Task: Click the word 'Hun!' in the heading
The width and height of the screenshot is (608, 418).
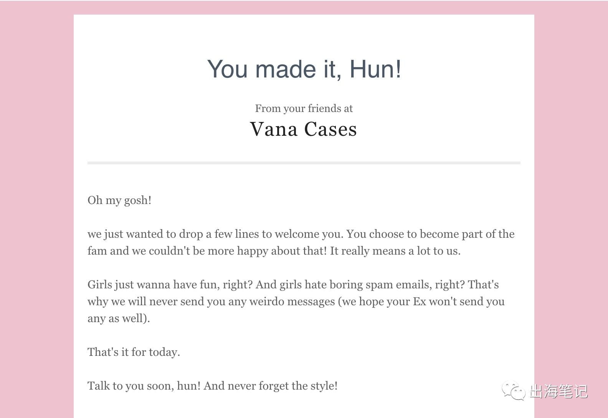Action: 375,69
